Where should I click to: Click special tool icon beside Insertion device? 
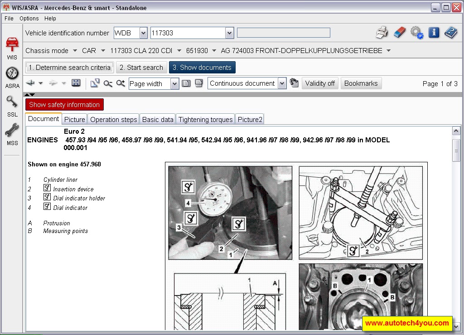click(x=47, y=188)
